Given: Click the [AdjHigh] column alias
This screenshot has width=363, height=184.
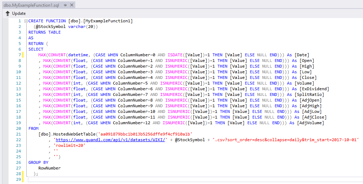Looking at the screenshot, I should click(x=310, y=106).
